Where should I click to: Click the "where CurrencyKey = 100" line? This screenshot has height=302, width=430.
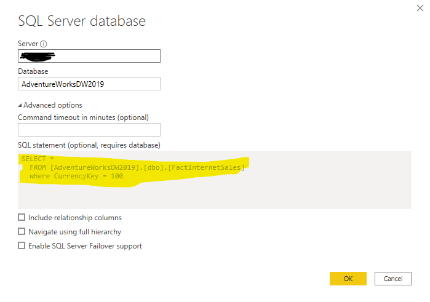76,176
